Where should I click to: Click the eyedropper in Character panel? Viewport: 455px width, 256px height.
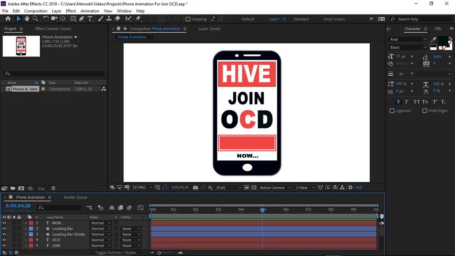[433, 39]
